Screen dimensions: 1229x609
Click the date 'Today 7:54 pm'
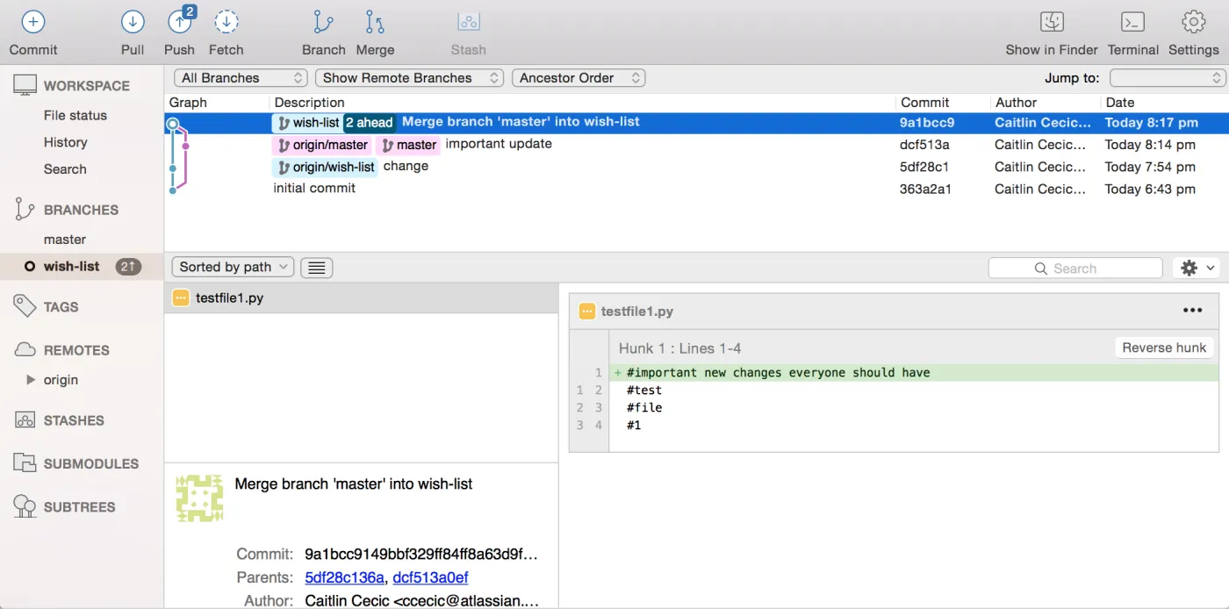(x=1150, y=167)
